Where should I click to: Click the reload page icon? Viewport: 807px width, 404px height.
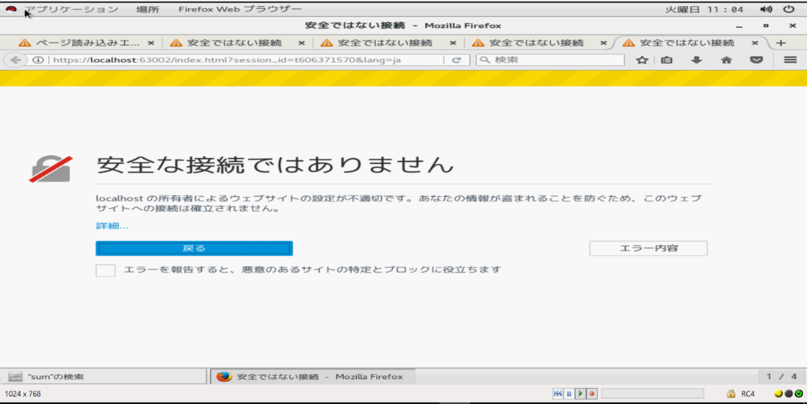(457, 60)
